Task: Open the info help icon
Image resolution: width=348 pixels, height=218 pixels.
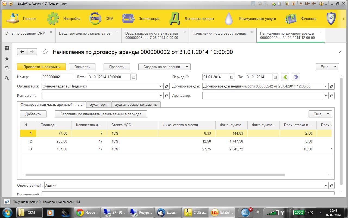Action: [x=321, y=4]
